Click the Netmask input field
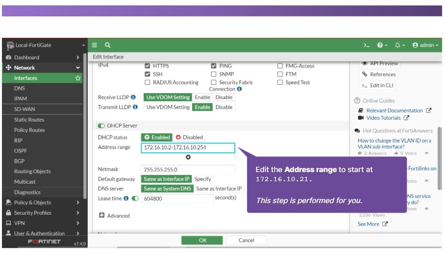This screenshot has width=445, height=254. click(x=188, y=170)
